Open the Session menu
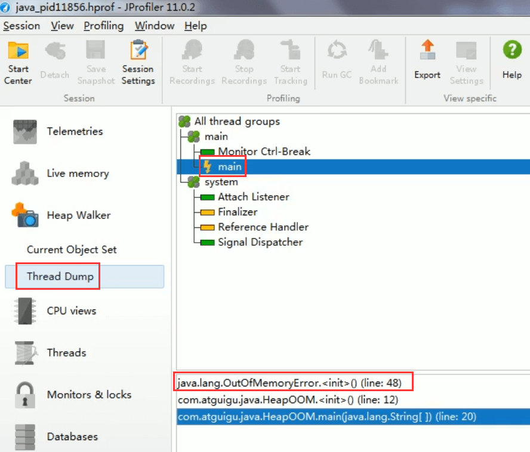The width and height of the screenshot is (530, 452). [21, 26]
